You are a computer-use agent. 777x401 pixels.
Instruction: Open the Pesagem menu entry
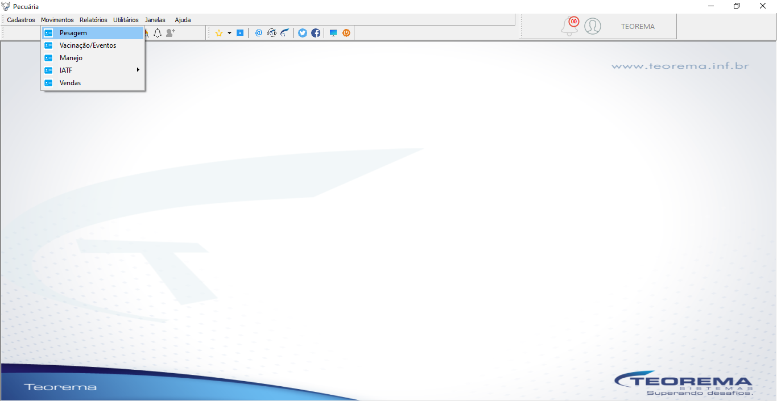(93, 33)
